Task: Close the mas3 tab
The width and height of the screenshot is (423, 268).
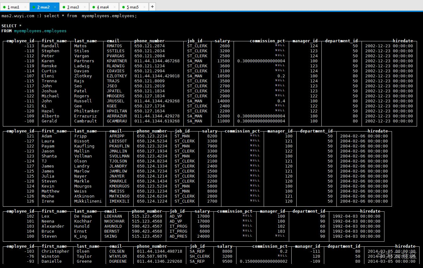Action: 85,7
